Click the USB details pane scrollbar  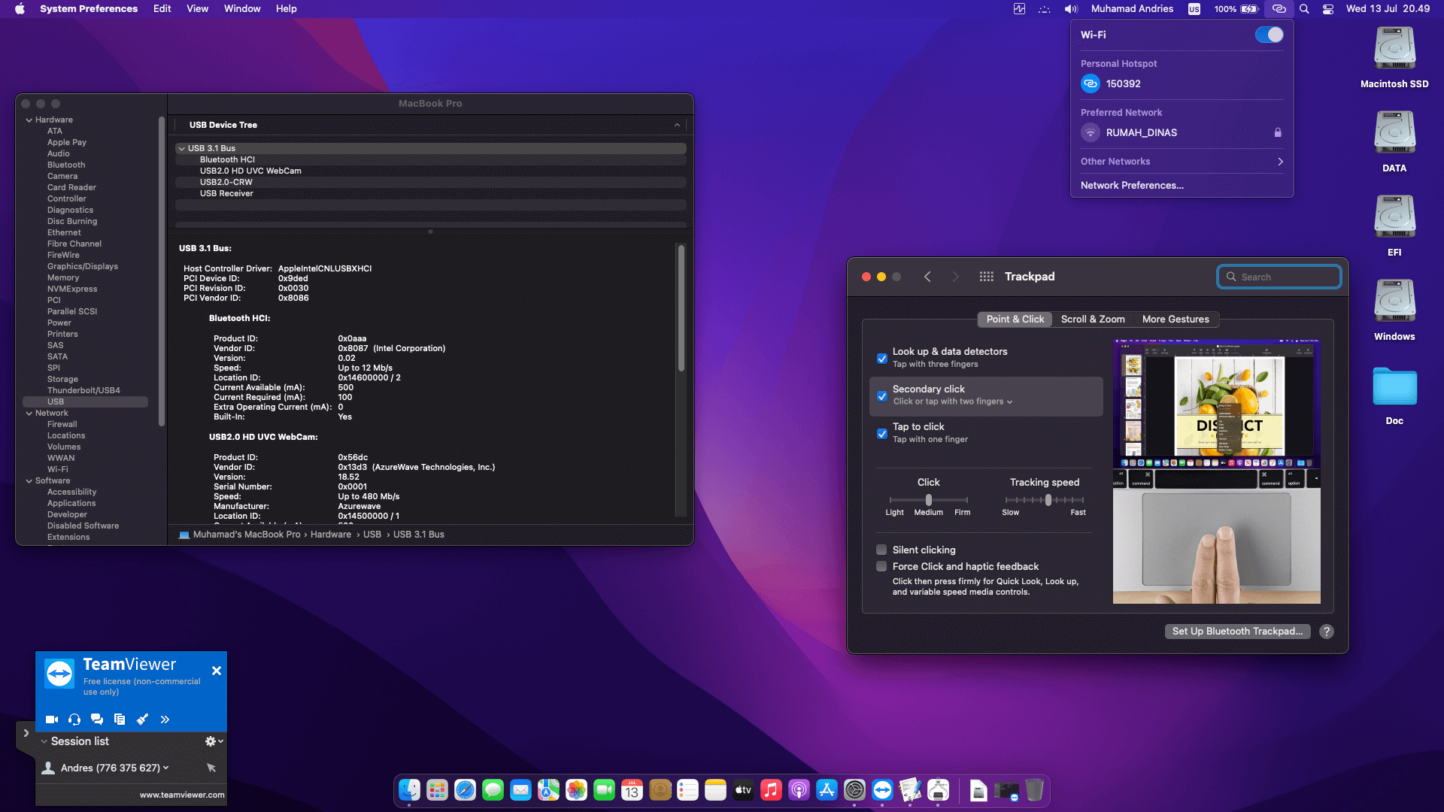coord(681,308)
